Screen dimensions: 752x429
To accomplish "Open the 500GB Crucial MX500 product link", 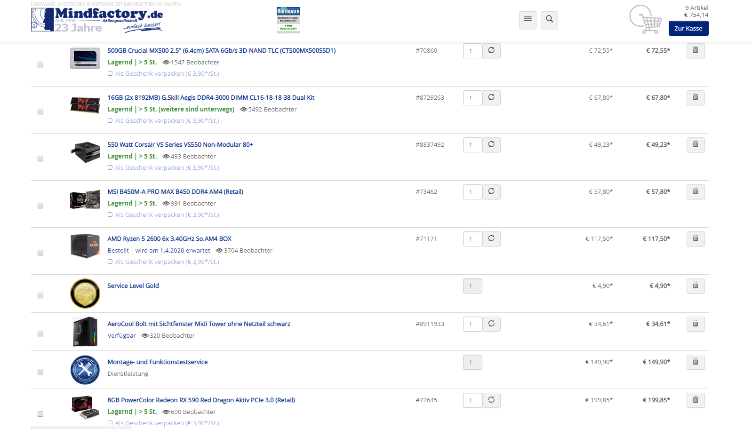I will [x=222, y=50].
